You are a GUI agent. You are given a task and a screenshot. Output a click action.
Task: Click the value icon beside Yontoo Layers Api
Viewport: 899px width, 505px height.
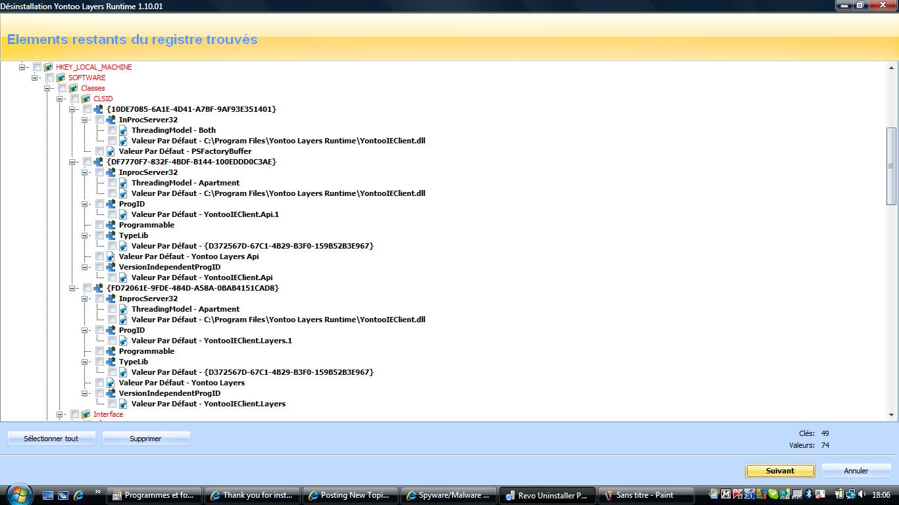111,256
